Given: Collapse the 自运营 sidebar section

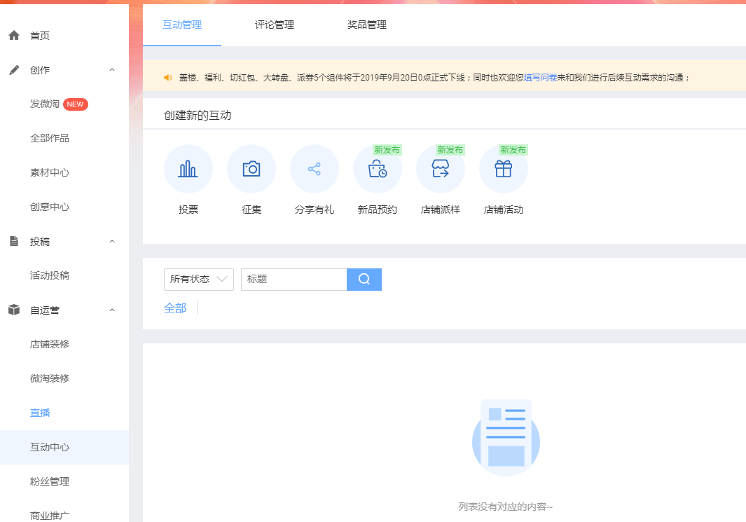Looking at the screenshot, I should click(112, 310).
